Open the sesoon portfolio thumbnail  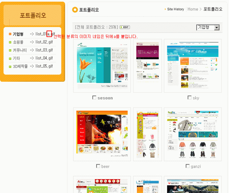[x=102, y=66]
